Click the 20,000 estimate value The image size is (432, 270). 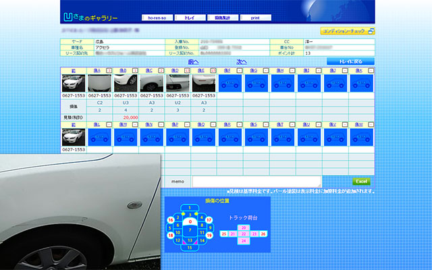[x=130, y=117]
